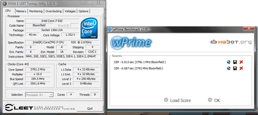Close the E-LEET Tuning Utility window
The height and width of the screenshot is (115, 258).
click(99, 2)
